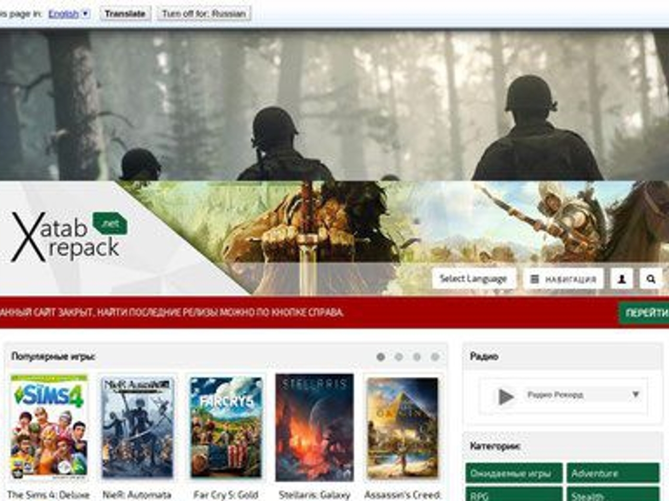Open the site search magnifier icon
The width and height of the screenshot is (669, 501).
651,279
